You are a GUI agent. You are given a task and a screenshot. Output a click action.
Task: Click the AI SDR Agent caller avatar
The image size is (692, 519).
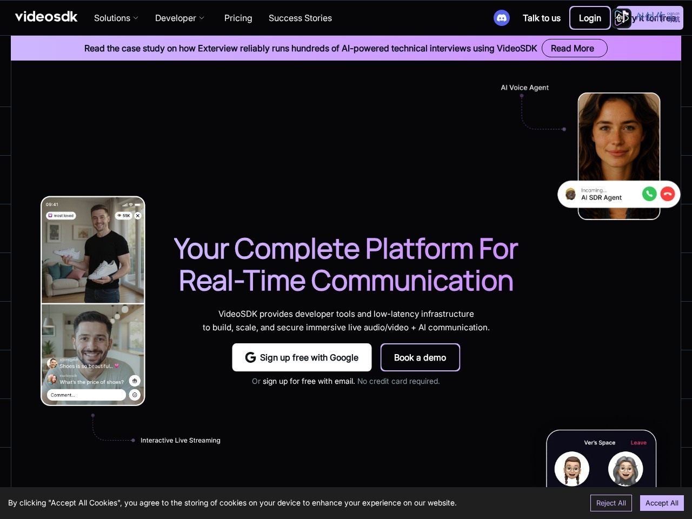(x=570, y=194)
